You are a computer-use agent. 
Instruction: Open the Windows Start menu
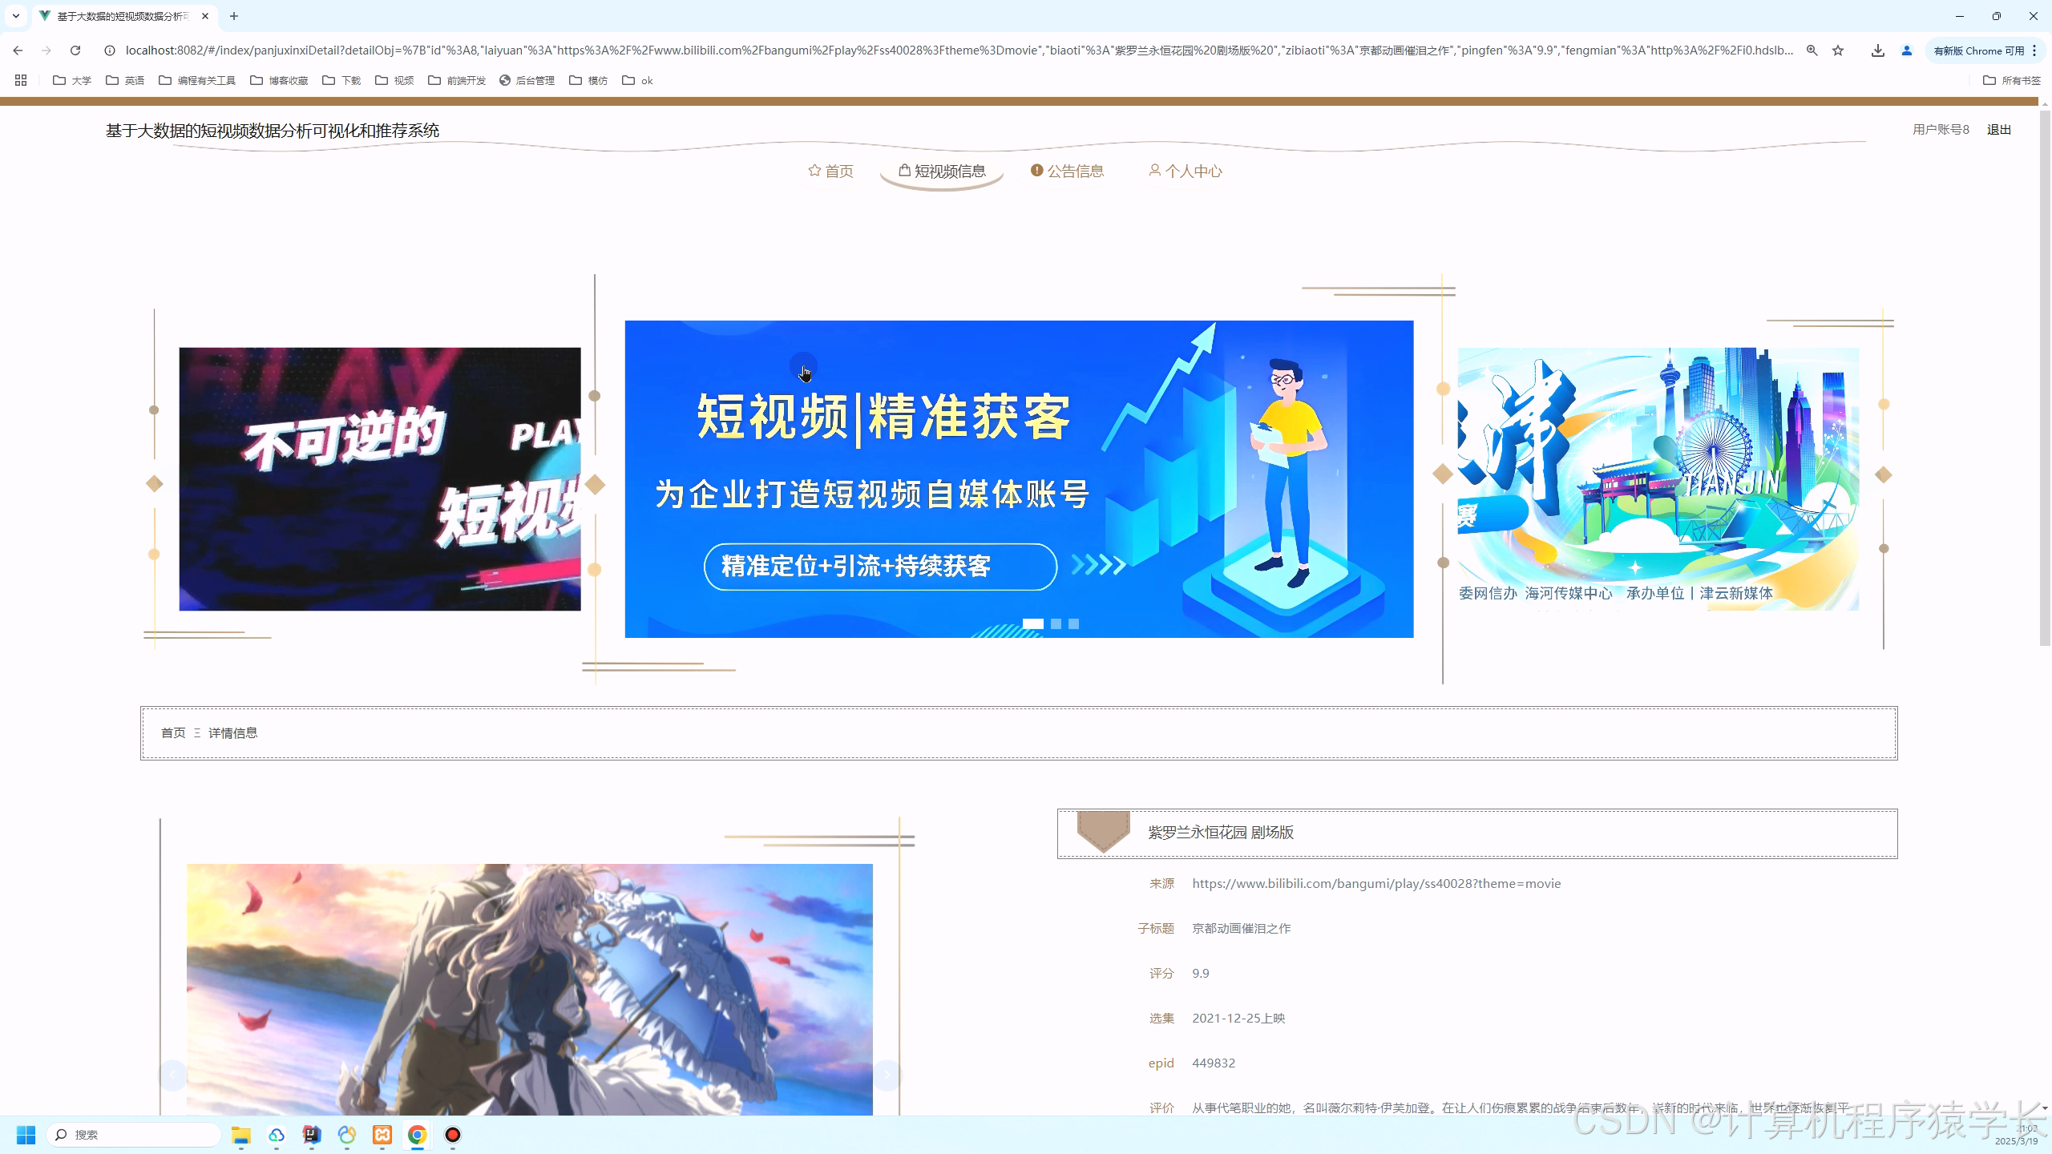26,1135
